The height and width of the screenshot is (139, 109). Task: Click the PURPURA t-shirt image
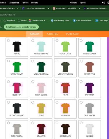pos(90,88)
